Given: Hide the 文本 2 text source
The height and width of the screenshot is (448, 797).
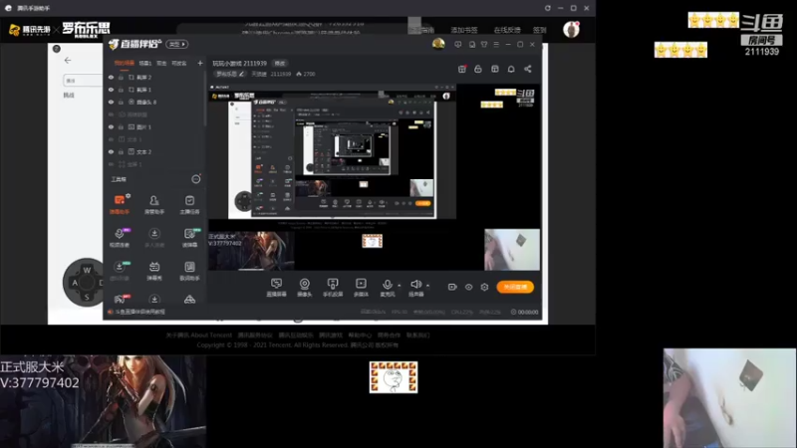Looking at the screenshot, I should click(111, 152).
